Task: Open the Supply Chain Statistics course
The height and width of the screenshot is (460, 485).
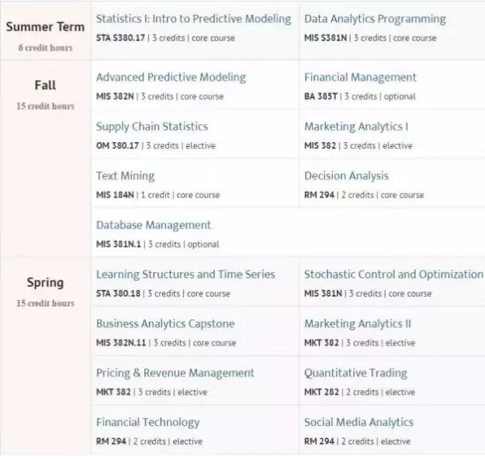Action: [152, 127]
